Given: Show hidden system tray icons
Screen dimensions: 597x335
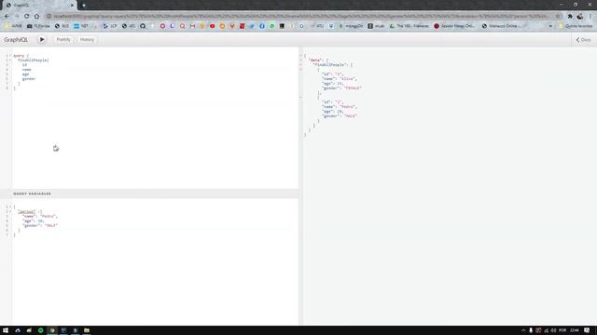Looking at the screenshot, I should pyautogui.click(x=523, y=330).
